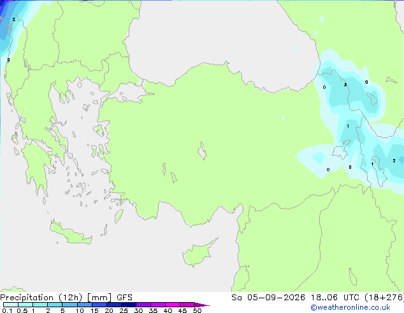404x313 pixels.
Task: Select the 5–10 mm legend color box
Action: [x=69, y=305]
